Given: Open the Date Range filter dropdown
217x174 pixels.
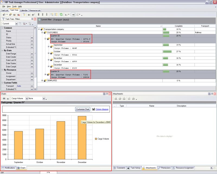Looking at the screenshot, I should 32,54.
